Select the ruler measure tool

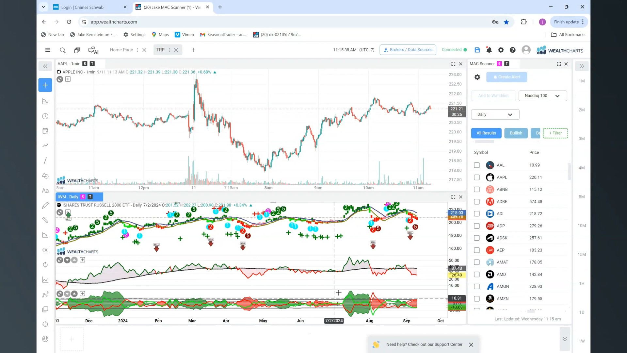45,220
